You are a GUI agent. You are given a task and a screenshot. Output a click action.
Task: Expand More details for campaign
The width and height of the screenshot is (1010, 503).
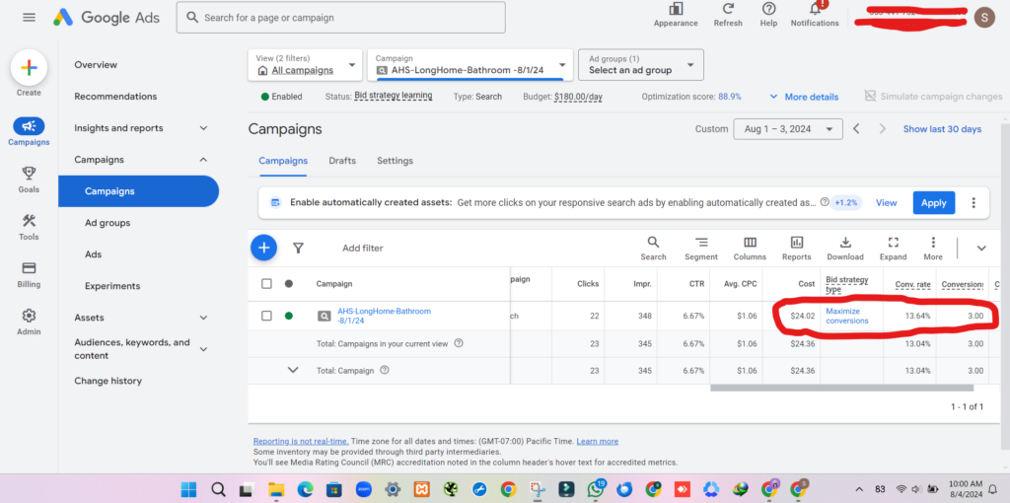tap(804, 97)
